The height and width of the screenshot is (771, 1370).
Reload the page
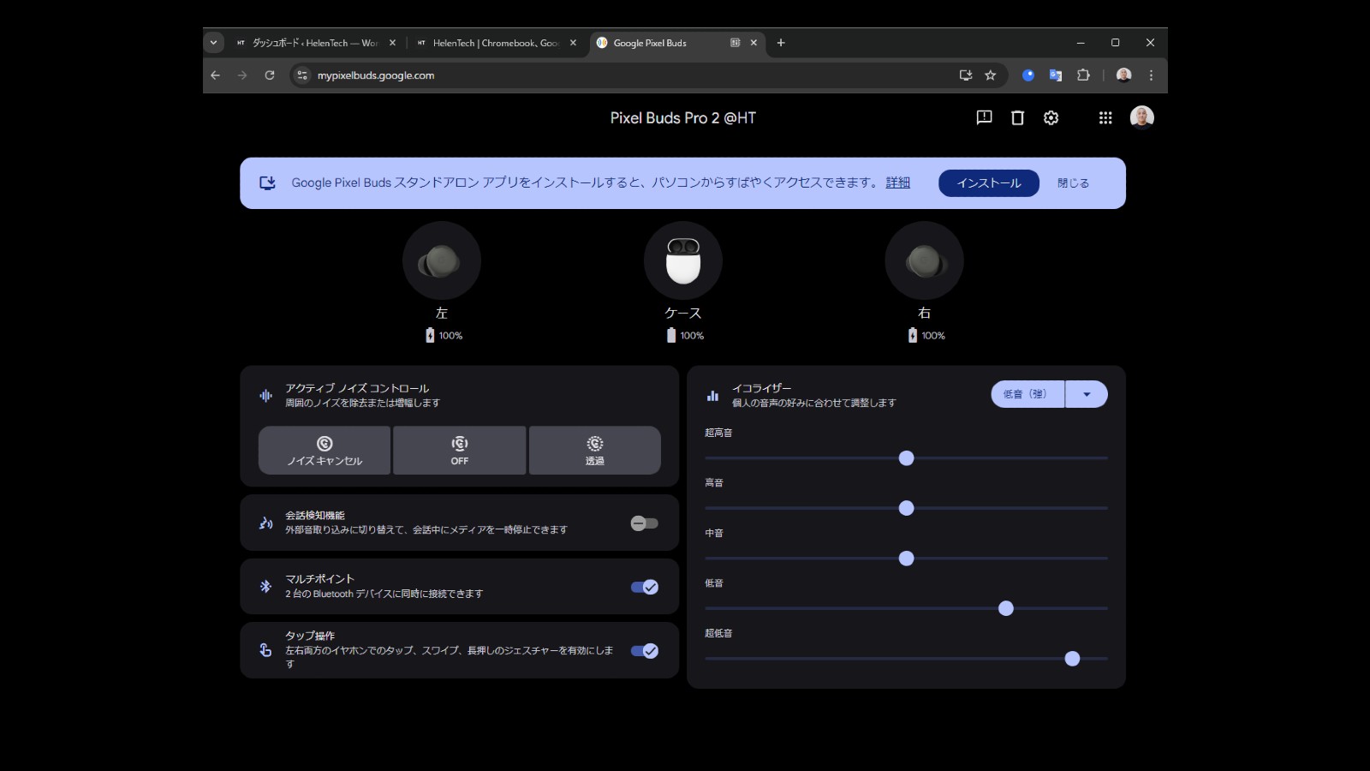tap(270, 75)
